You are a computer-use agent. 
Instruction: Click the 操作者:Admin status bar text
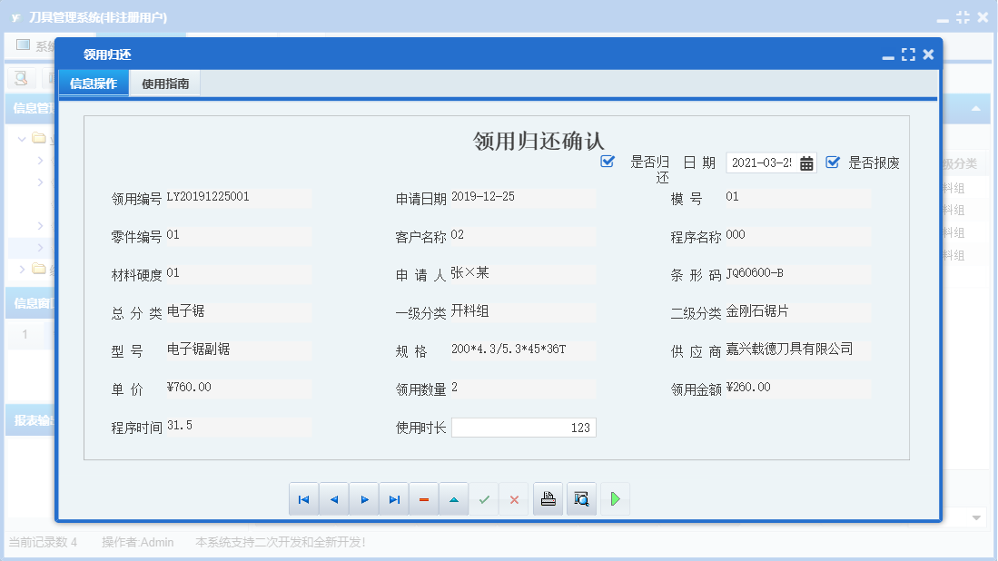click(x=137, y=543)
